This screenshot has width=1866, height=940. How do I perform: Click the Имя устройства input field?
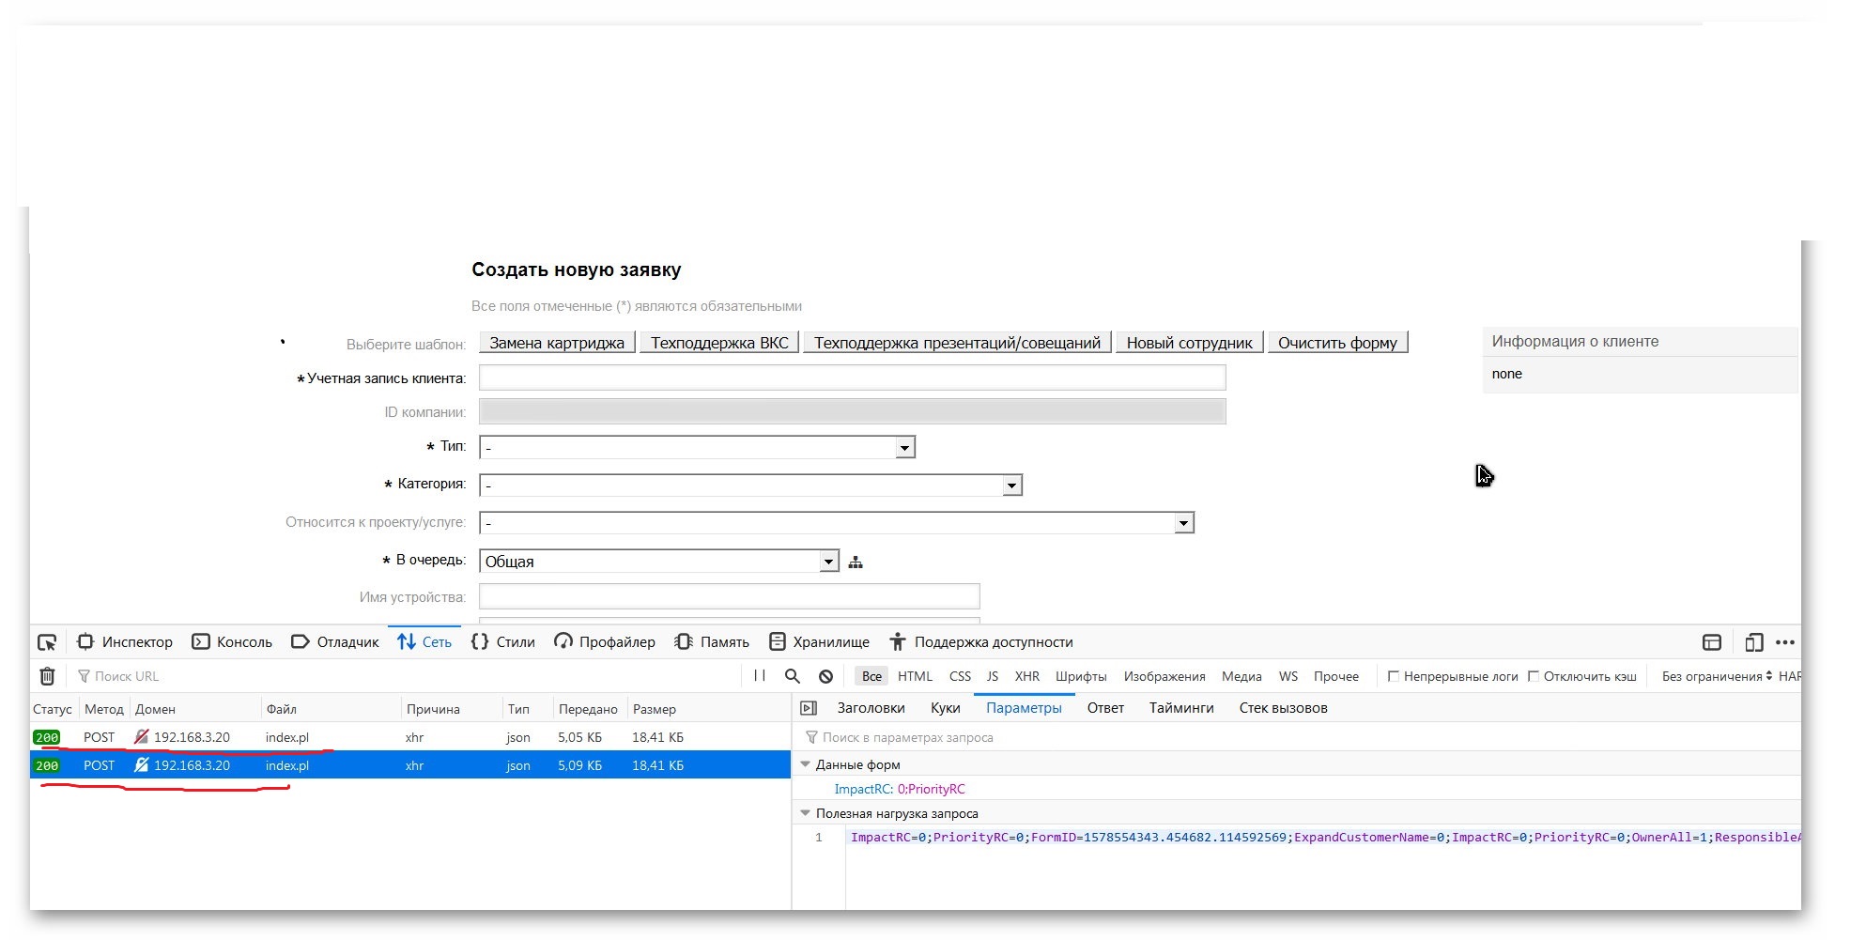coord(729,596)
